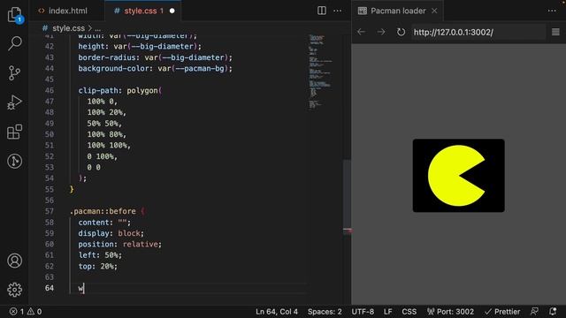Click line number 46 in gutter
The image size is (566, 318).
pyautogui.click(x=50, y=90)
